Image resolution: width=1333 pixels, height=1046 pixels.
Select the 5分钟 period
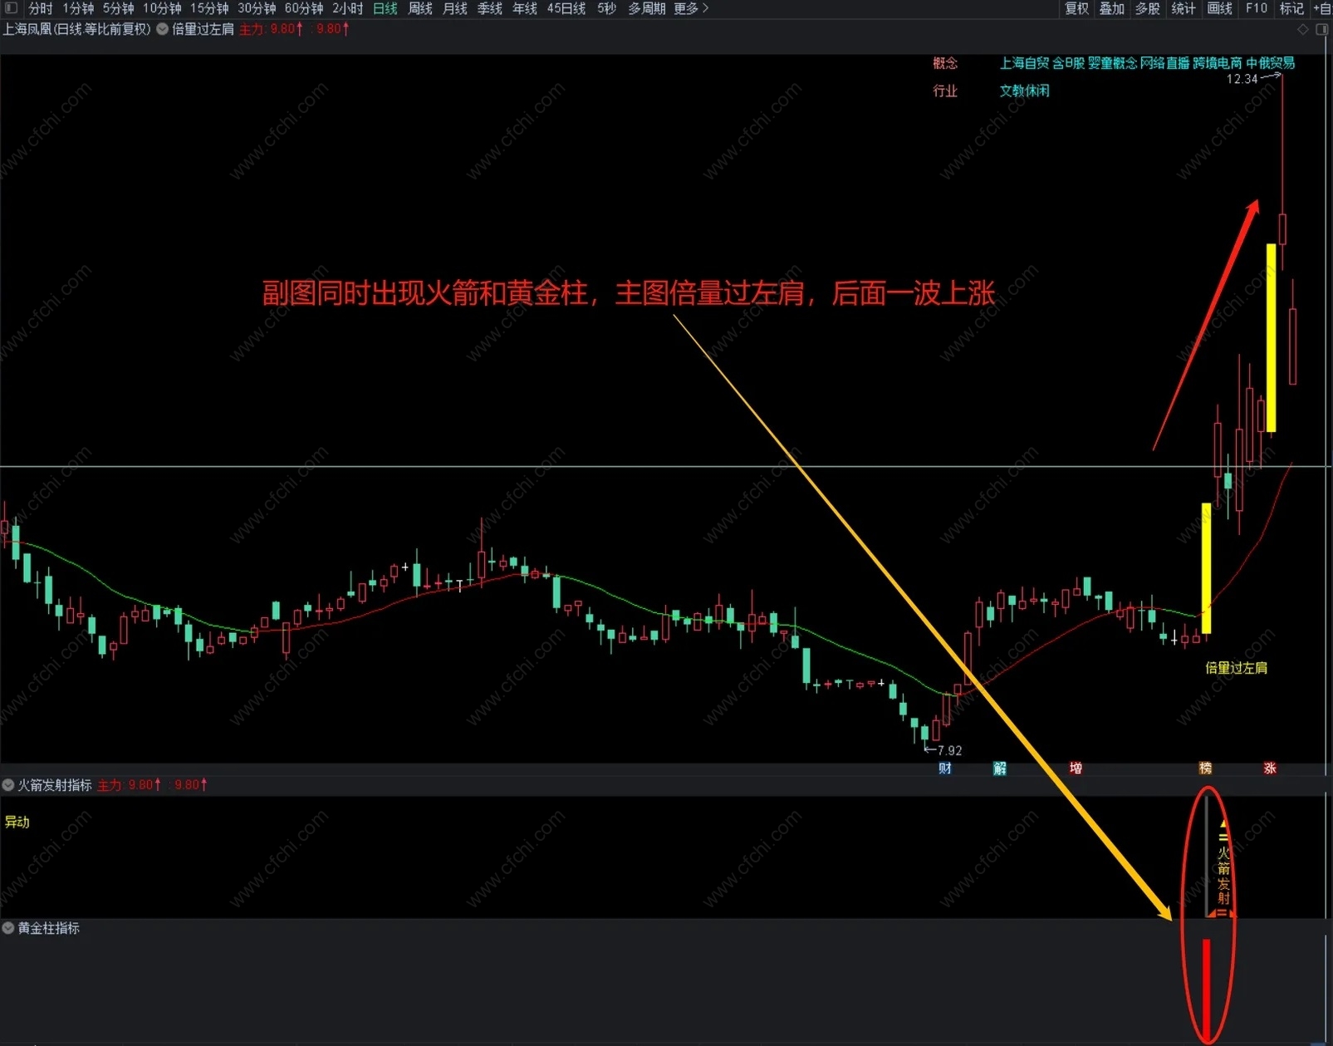(119, 8)
